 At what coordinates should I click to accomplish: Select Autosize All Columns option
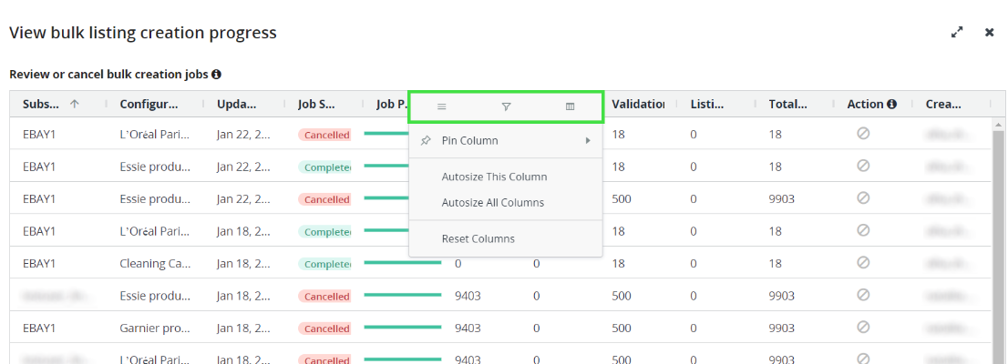pos(492,203)
